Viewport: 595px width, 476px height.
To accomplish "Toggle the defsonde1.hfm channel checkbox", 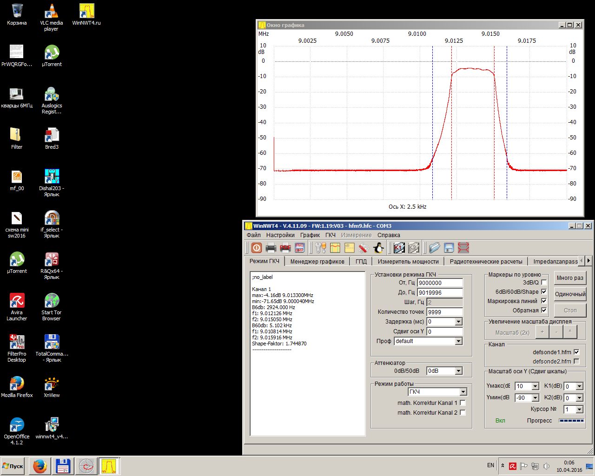I will [x=576, y=352].
